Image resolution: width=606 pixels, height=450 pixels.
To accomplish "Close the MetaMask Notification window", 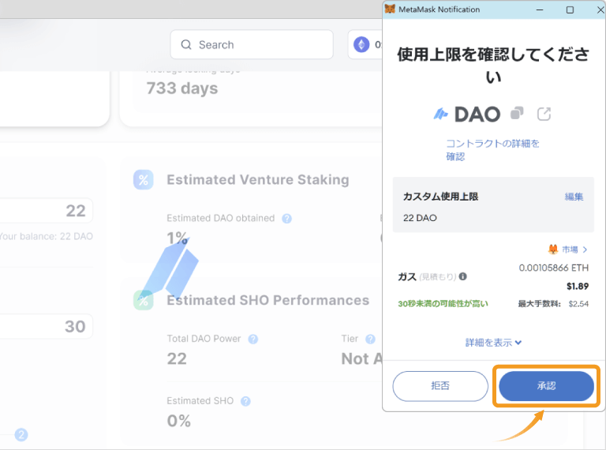I will (x=600, y=9).
